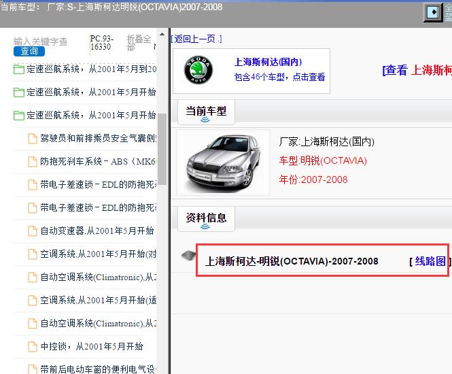The width and height of the screenshot is (452, 374).
Task: Click 厂家:上海斯柯达(国内) text
Action: [x=327, y=142]
